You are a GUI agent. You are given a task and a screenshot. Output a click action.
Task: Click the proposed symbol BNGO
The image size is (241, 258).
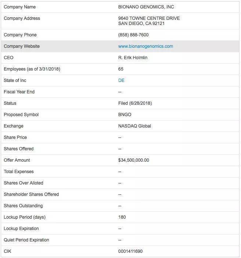click(x=125, y=115)
